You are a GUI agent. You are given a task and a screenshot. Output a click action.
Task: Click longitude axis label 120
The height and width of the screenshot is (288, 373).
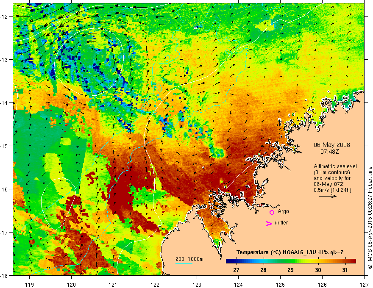[71, 285]
